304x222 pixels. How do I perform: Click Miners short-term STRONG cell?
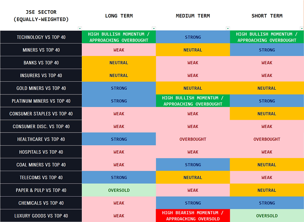(x=267, y=50)
